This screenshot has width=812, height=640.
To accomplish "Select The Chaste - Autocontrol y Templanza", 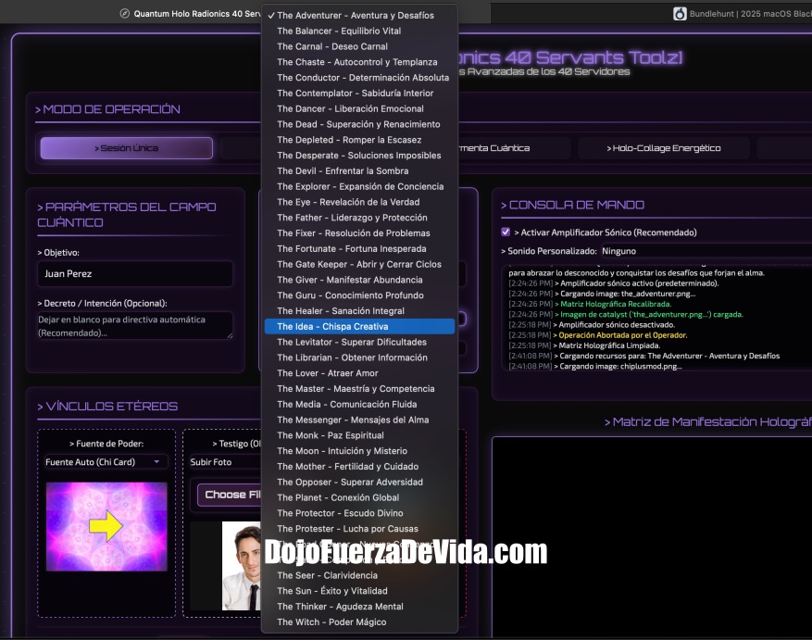I will coord(359,62).
